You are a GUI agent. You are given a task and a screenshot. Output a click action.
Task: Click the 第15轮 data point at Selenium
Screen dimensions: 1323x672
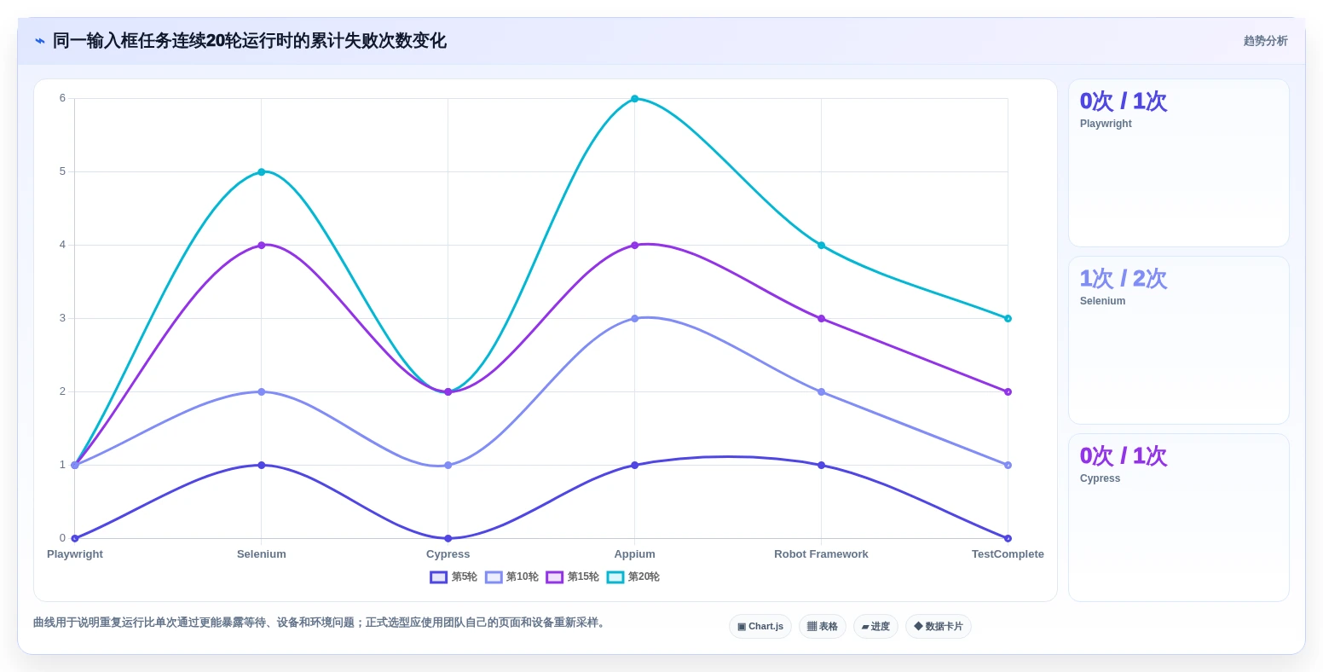(262, 246)
